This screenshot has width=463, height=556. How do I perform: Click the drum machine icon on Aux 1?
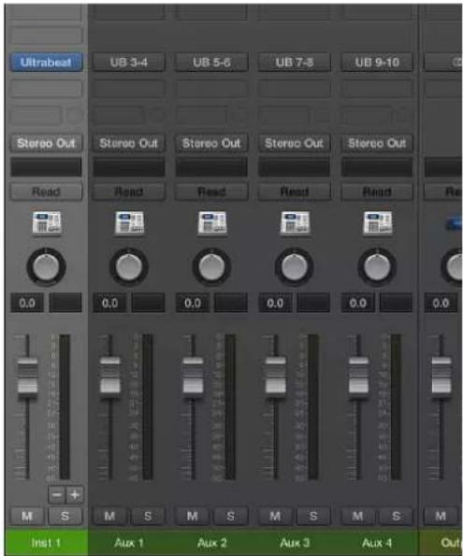129,223
